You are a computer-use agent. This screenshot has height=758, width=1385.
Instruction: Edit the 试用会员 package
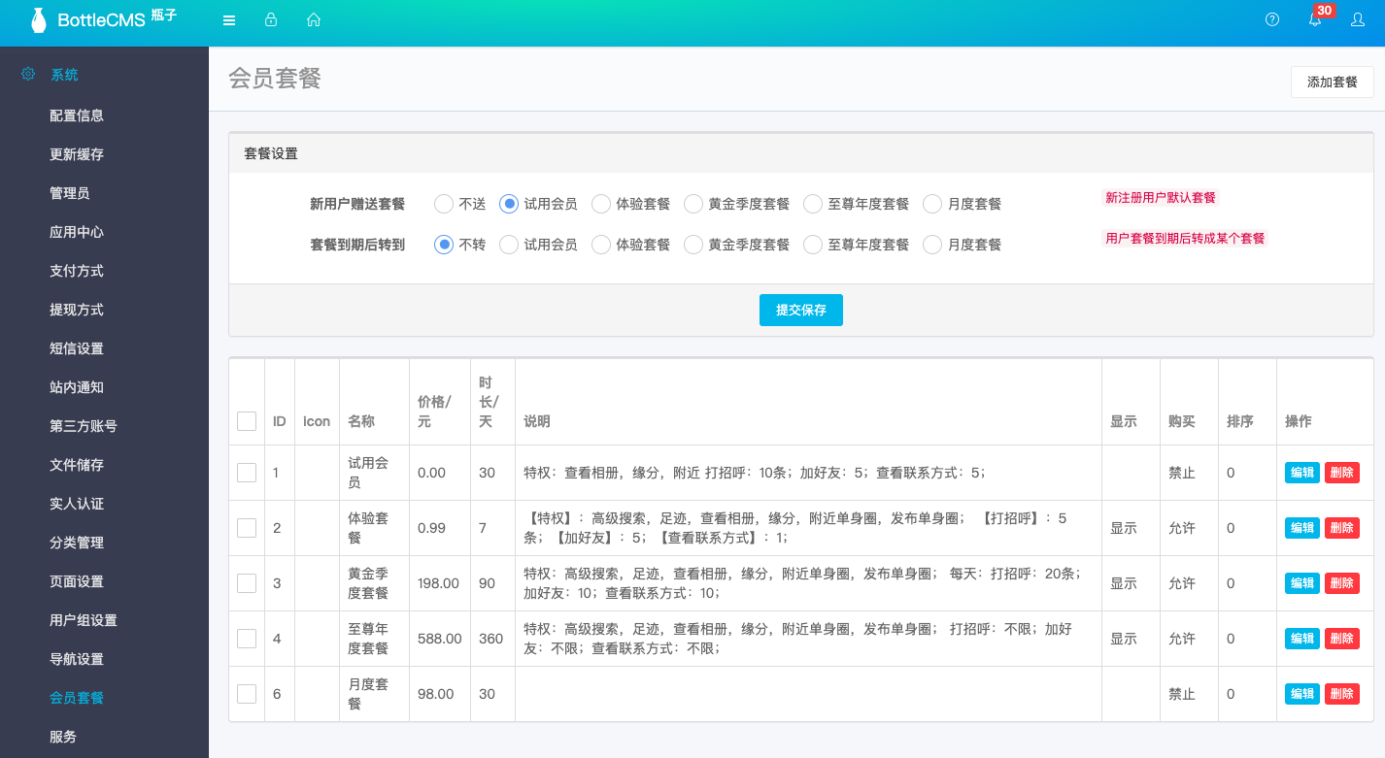(x=1301, y=473)
